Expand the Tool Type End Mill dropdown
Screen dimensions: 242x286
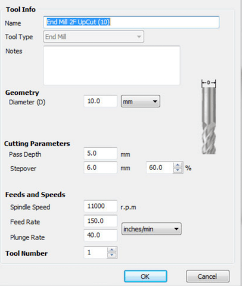(94, 36)
